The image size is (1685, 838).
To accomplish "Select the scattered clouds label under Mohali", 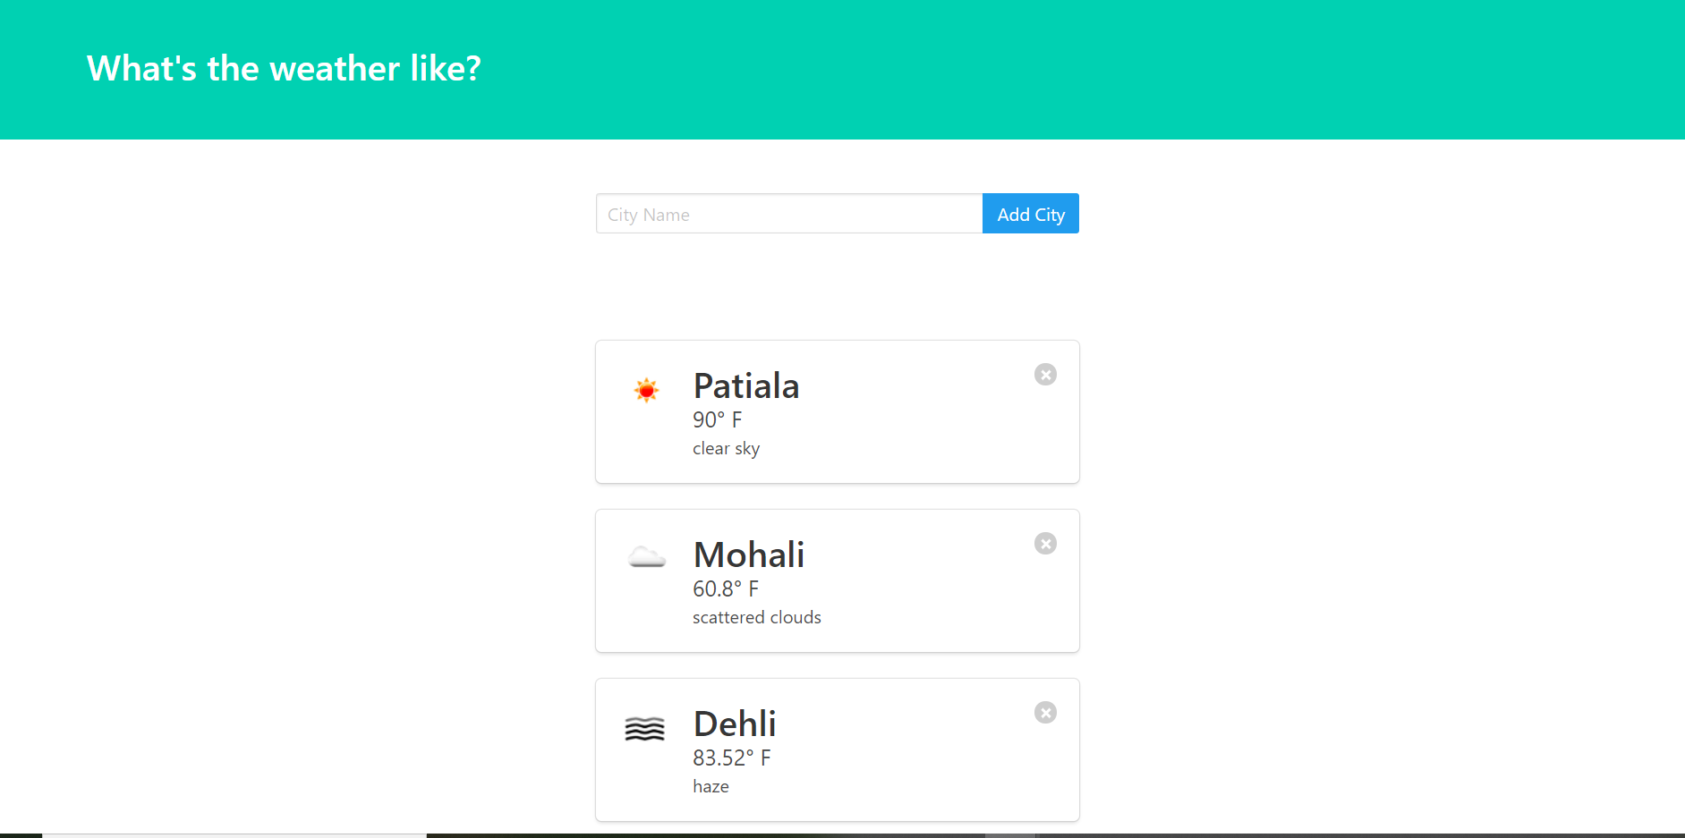I will (x=756, y=616).
